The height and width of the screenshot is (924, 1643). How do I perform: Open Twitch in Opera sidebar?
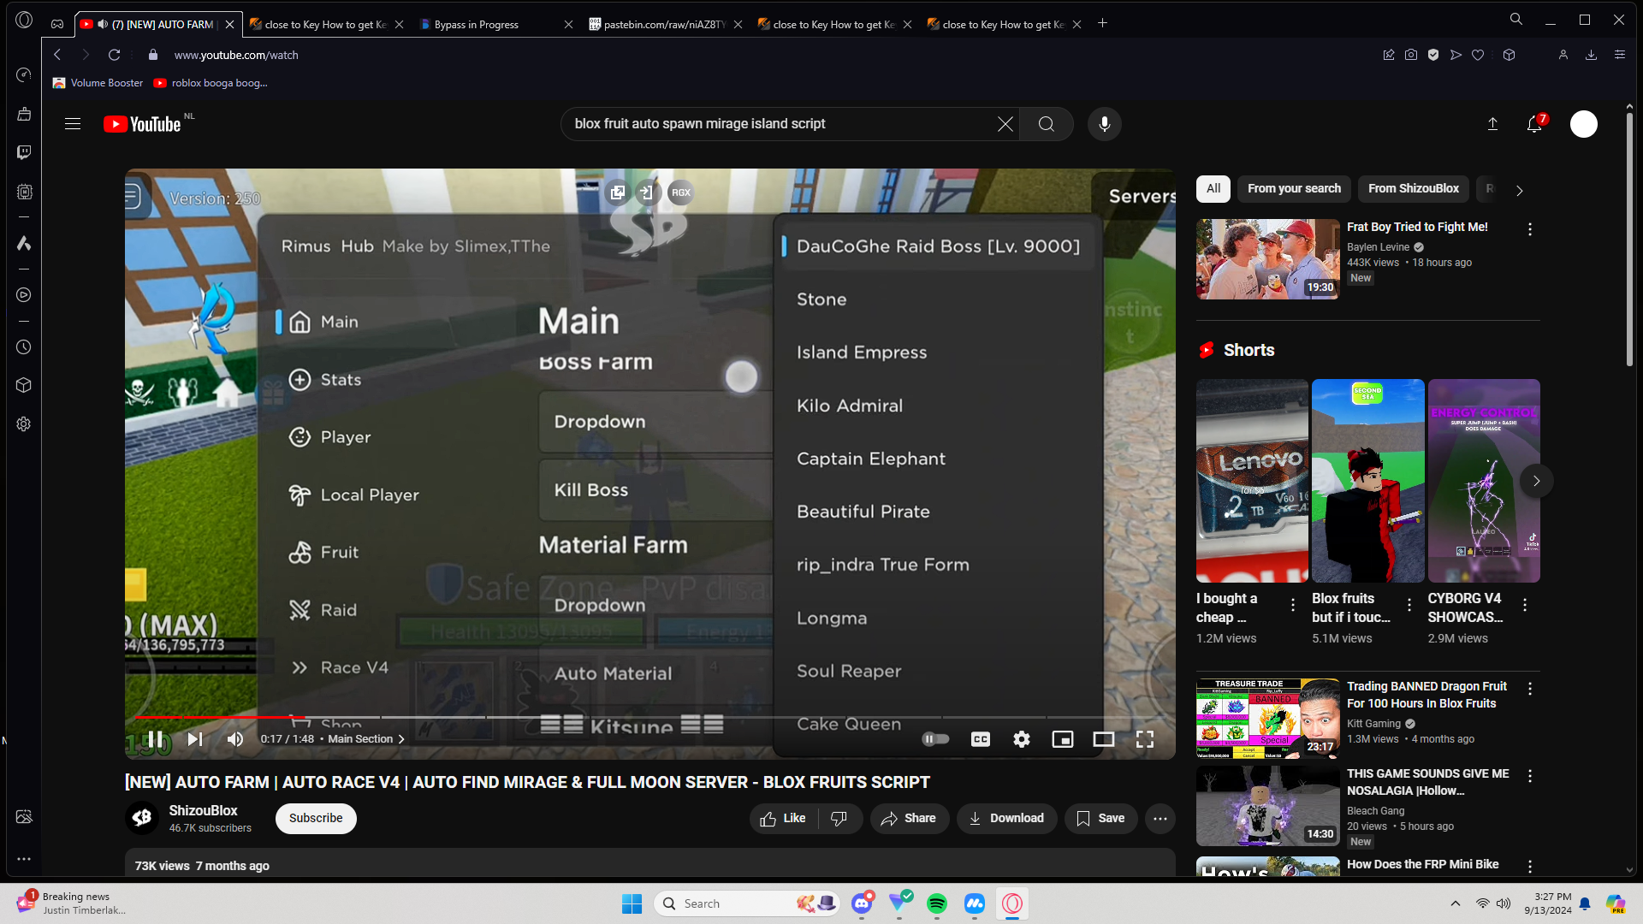tap(24, 152)
